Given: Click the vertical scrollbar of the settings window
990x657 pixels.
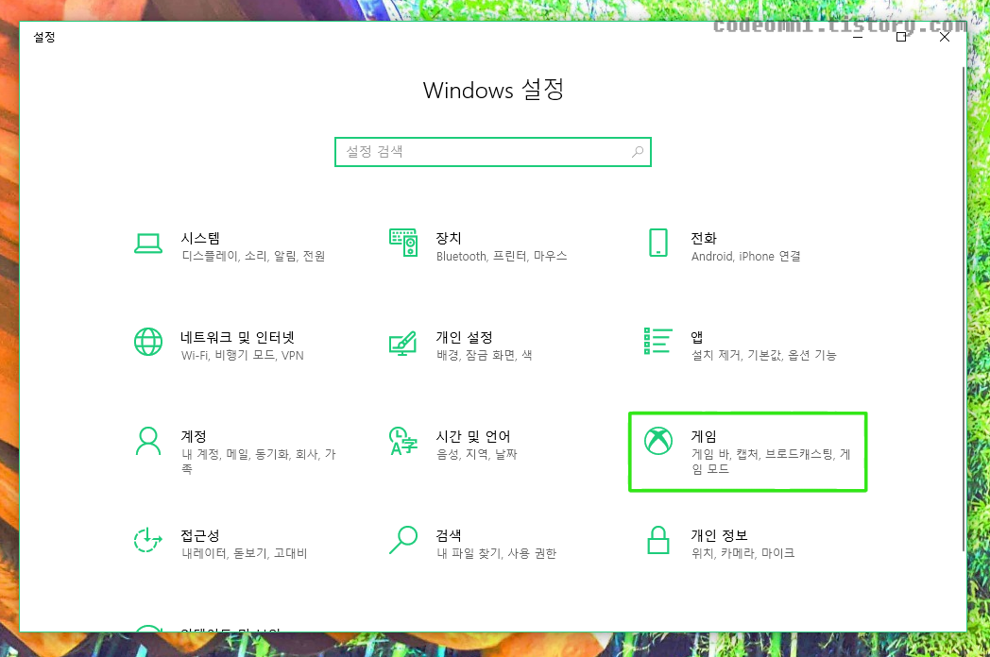Looking at the screenshot, I should (963, 308).
